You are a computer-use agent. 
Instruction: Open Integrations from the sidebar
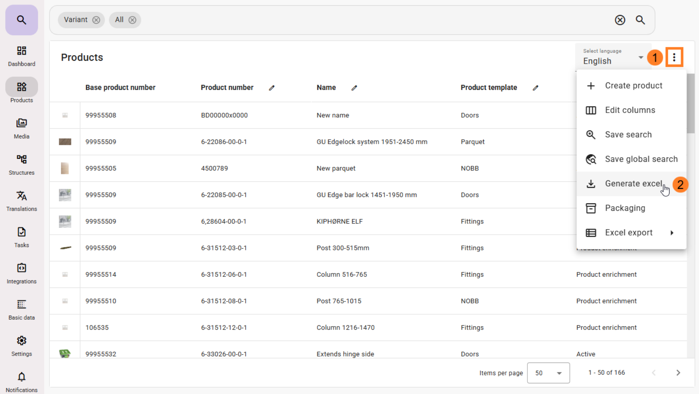22,274
